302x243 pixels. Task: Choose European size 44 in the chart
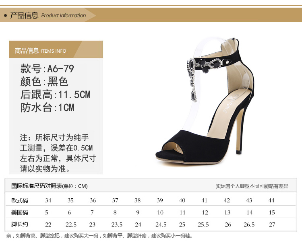tap(271, 200)
